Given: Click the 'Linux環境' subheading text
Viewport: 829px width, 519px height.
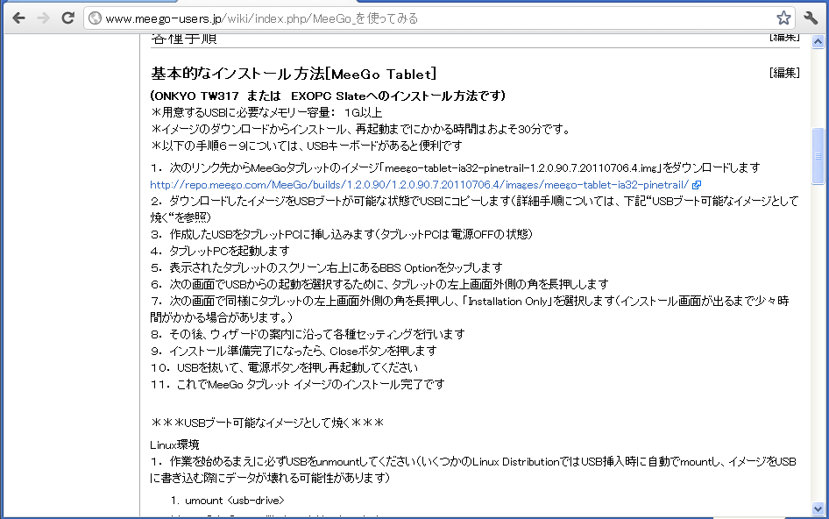Looking at the screenshot, I should pos(174,444).
